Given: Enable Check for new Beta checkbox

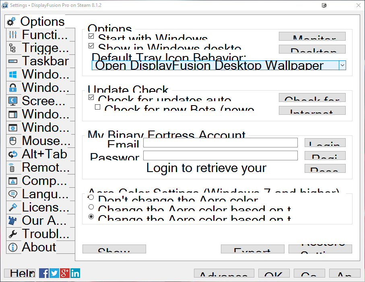Looking at the screenshot, I should tap(97, 107).
